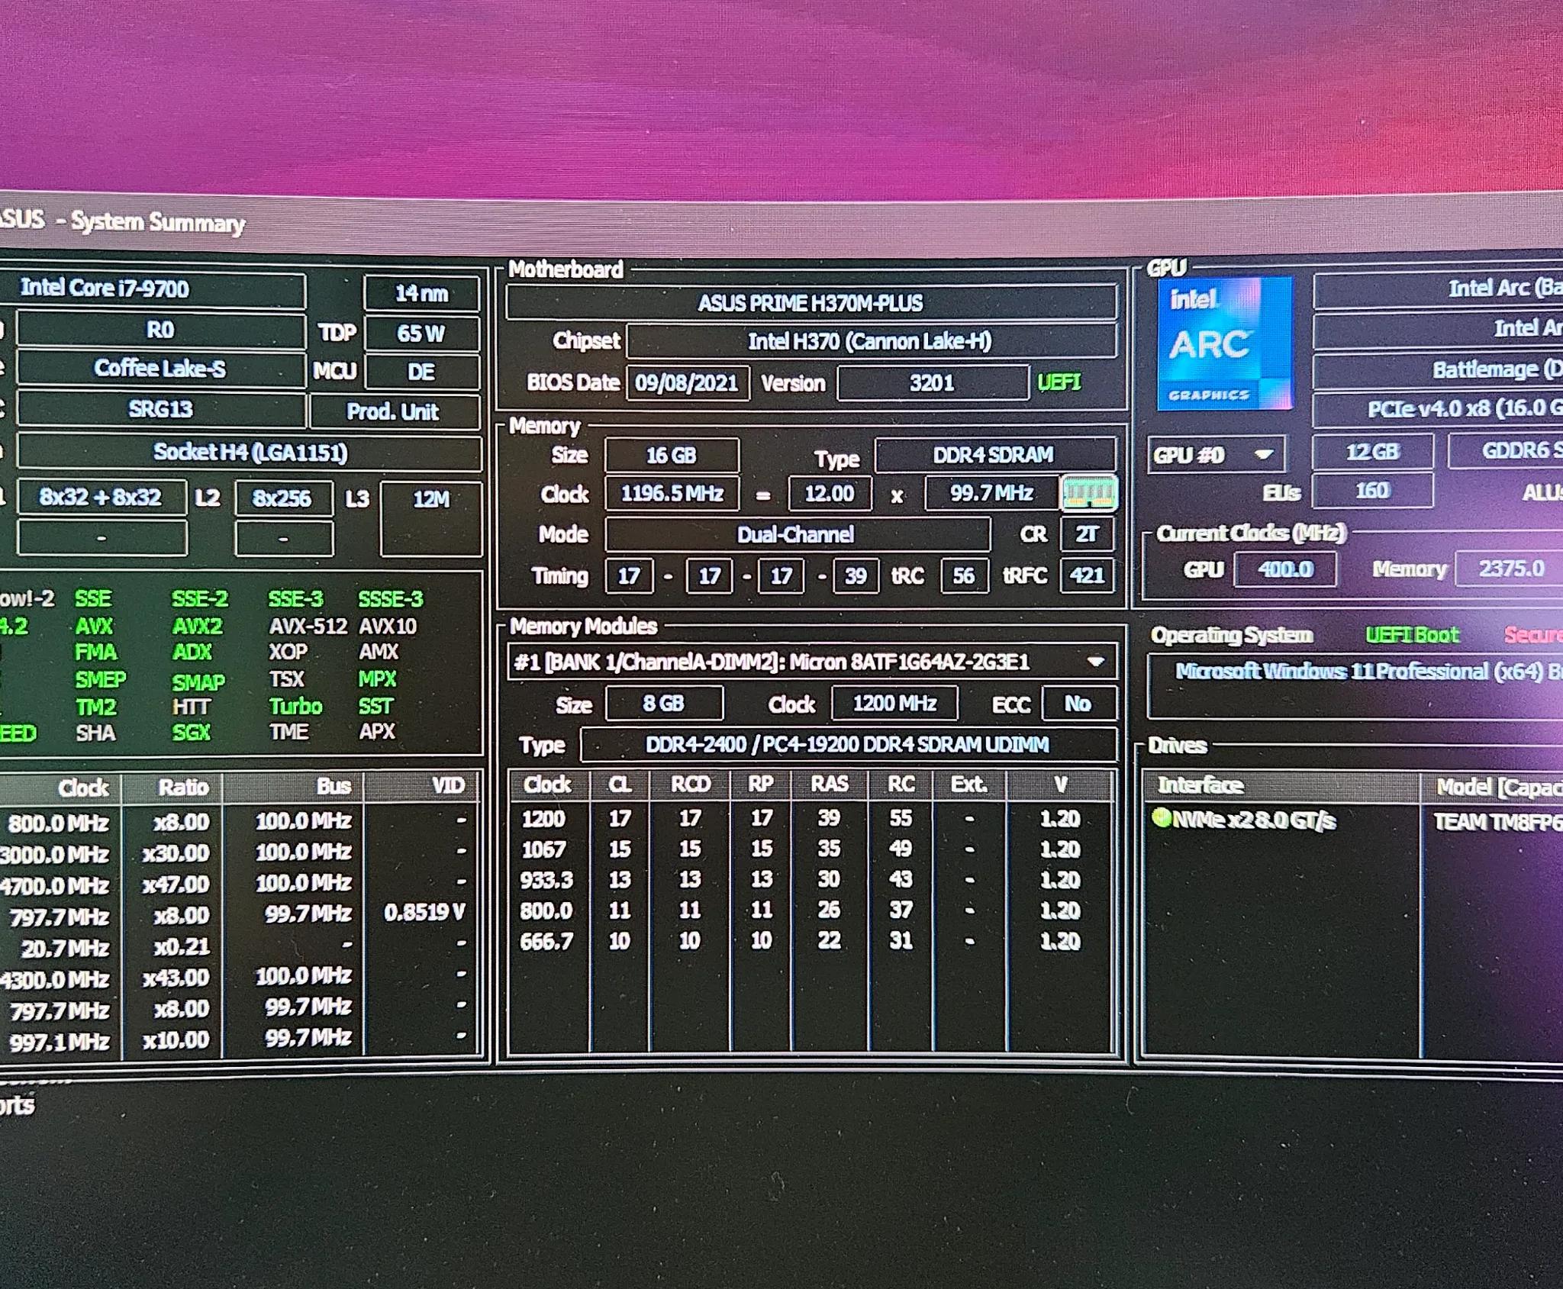The height and width of the screenshot is (1289, 1563).
Task: Click the BIOS version 3201 field
Action: coord(933,382)
